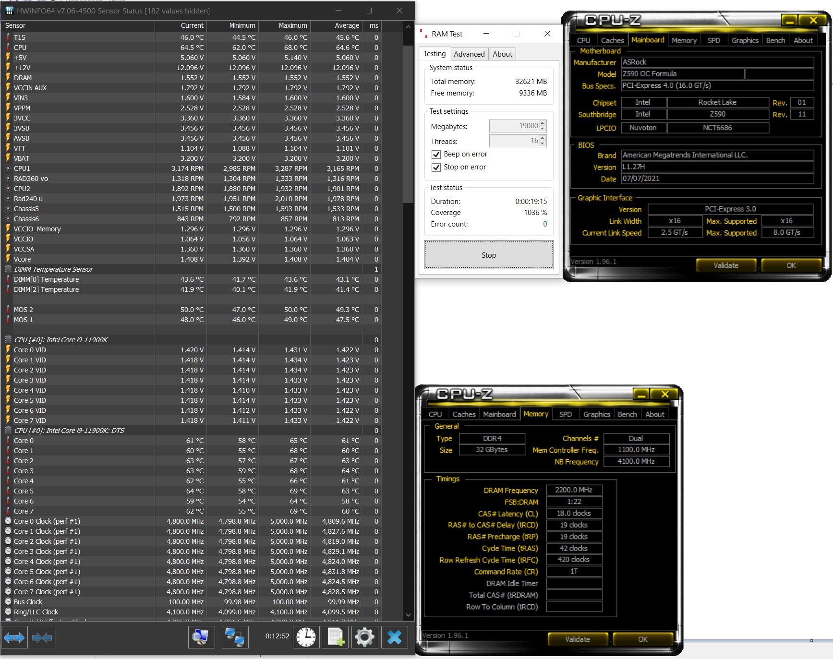Open Memory tab in upper CPU-Z window
This screenshot has height=659, width=833.
click(x=684, y=40)
